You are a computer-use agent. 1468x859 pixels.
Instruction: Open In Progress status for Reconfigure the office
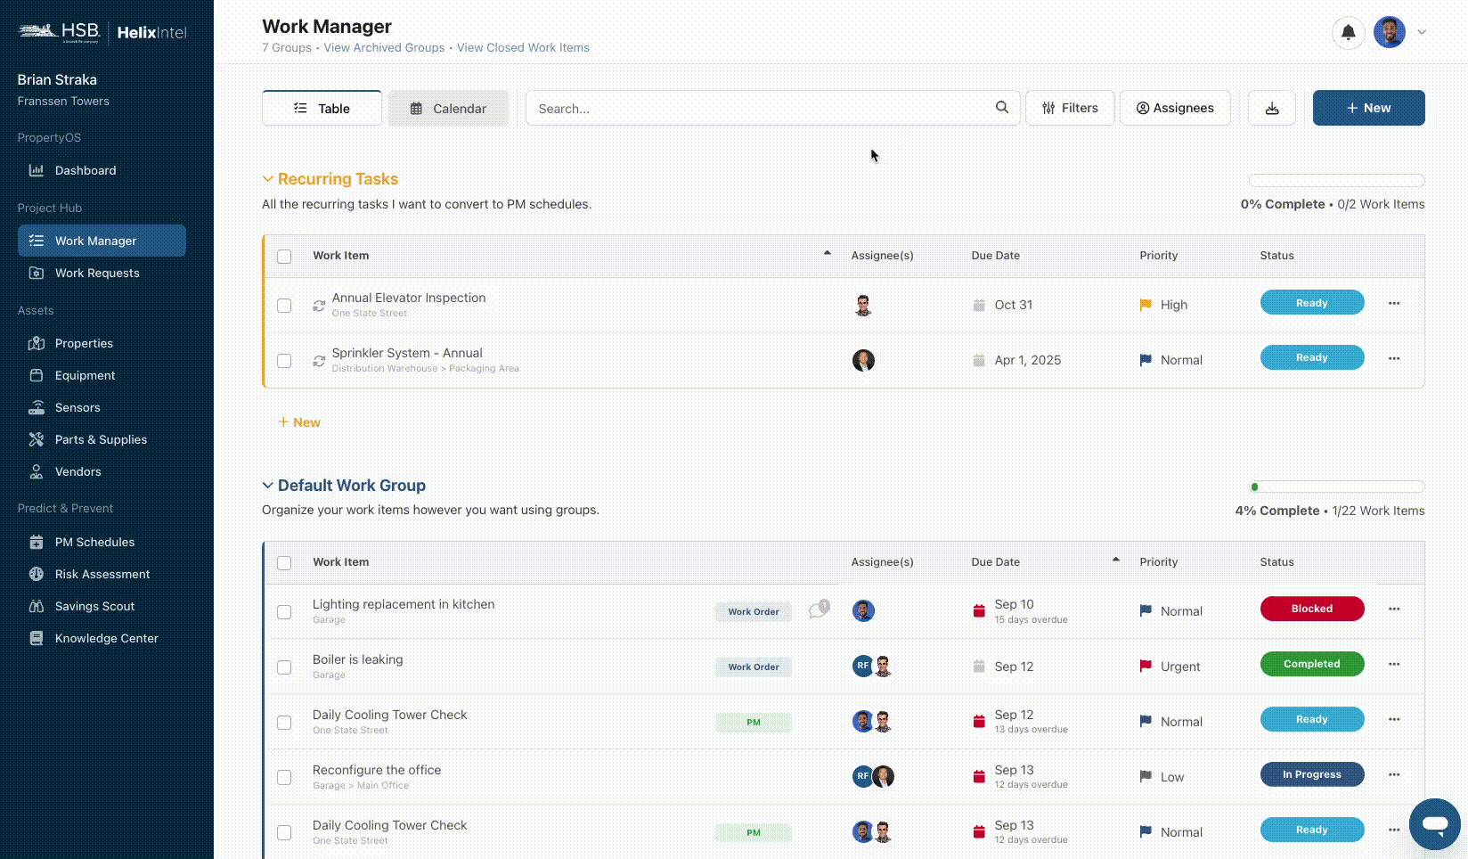[x=1312, y=774]
